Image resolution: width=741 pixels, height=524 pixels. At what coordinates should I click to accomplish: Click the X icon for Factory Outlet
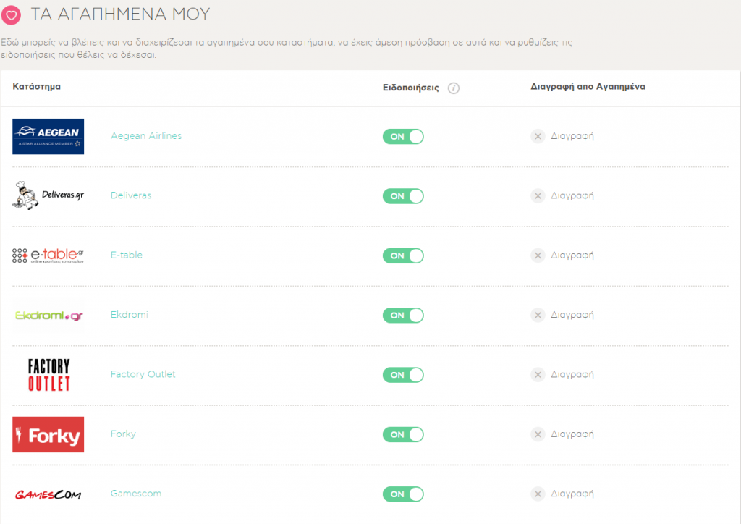coord(538,375)
